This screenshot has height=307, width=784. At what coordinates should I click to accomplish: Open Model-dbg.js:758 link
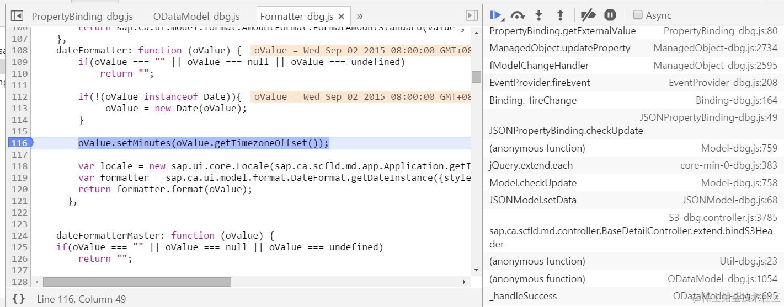coord(739,183)
